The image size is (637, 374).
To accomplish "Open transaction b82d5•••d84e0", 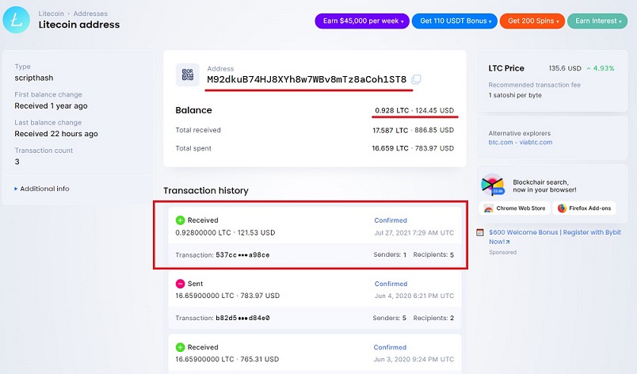I will (242, 318).
